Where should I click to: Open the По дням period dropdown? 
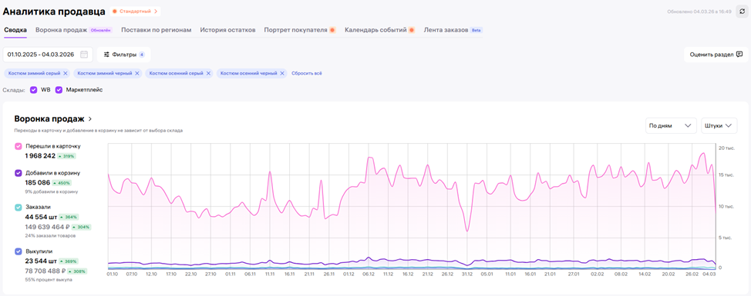click(x=671, y=125)
